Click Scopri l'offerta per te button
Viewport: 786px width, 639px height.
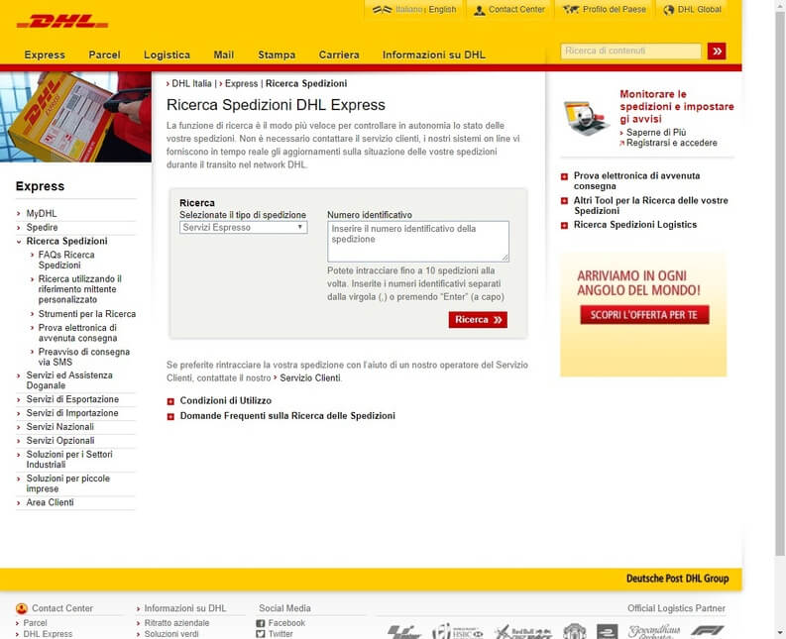click(644, 315)
